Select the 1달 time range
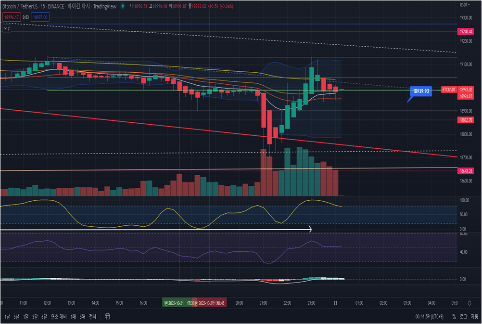Image resolution: width=482 pixels, height=324 pixels. tap(25, 316)
